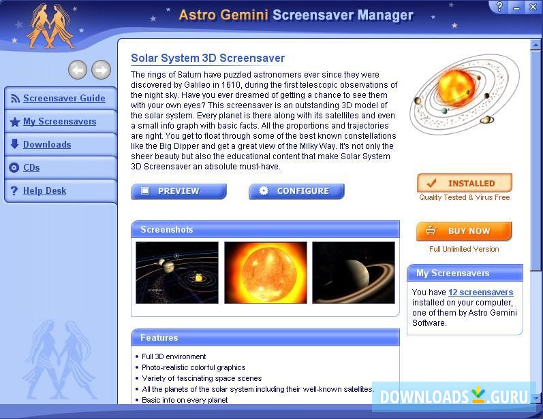Image resolution: width=543 pixels, height=419 pixels.
Task: Click the RSS icon beside Screensaver Guide
Action: click(x=15, y=99)
